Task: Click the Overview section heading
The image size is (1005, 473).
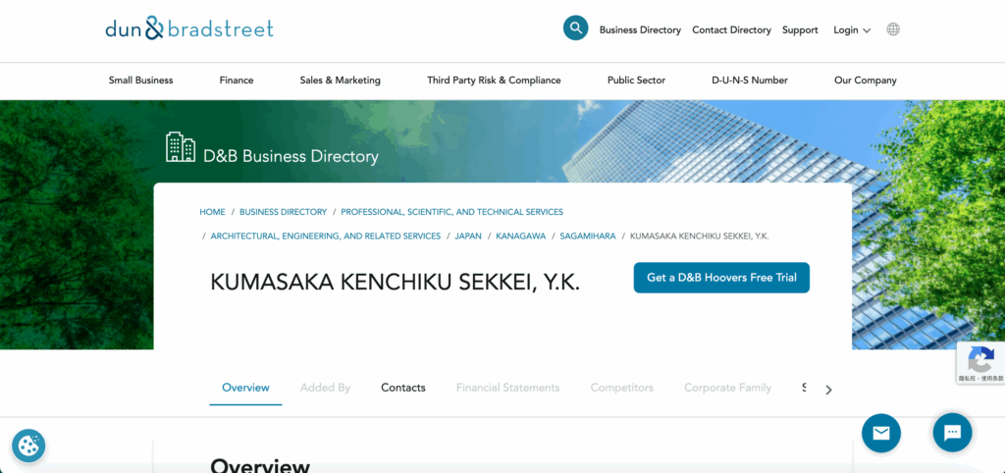Action: pyautogui.click(x=260, y=465)
